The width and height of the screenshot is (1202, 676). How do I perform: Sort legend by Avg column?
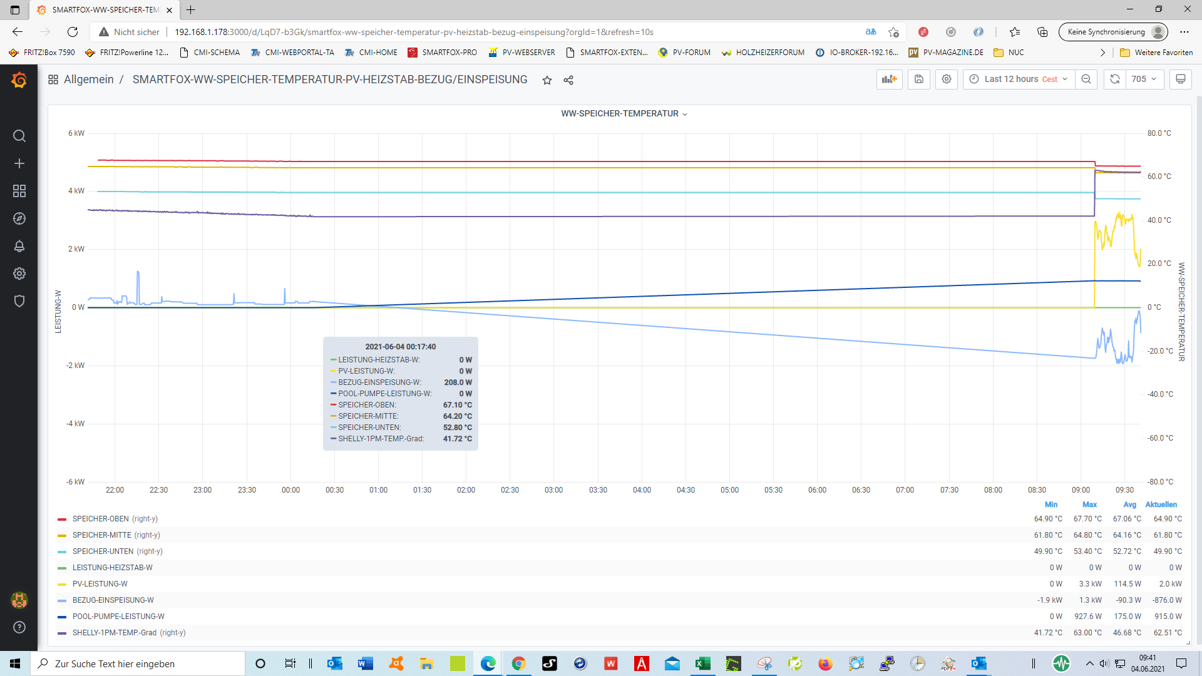click(1129, 504)
